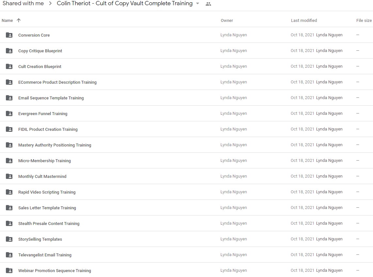
Task: Click modifier Lynda Nguyen in Micro-Membership Training row
Action: pyautogui.click(x=329, y=161)
